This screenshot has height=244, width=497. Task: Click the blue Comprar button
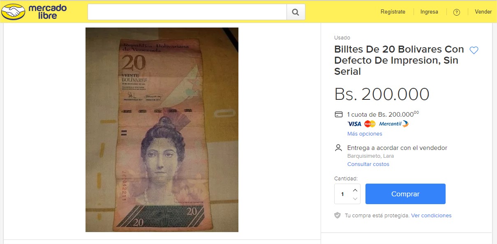pyautogui.click(x=405, y=194)
